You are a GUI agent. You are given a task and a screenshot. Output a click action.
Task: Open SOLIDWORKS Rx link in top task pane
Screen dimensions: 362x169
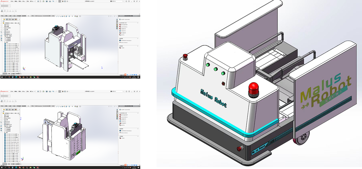(x=124, y=27)
